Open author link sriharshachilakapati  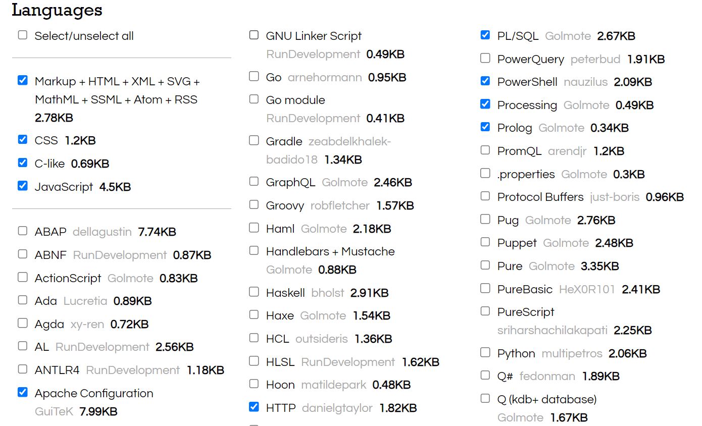pyautogui.click(x=553, y=331)
